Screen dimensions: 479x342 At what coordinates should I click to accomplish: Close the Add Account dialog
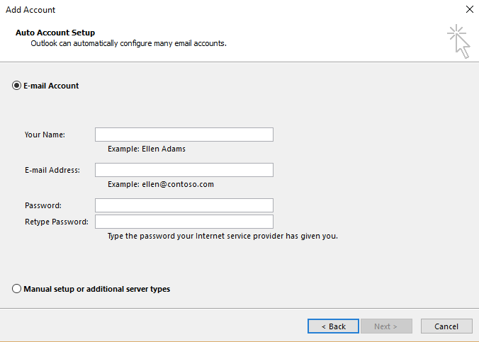[470, 9]
